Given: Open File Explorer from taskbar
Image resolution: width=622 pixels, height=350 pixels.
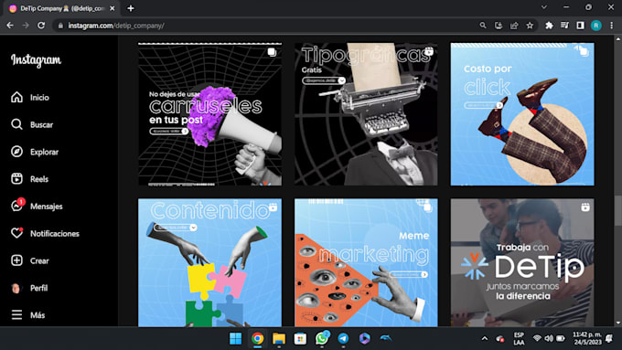Looking at the screenshot, I should pos(279,338).
